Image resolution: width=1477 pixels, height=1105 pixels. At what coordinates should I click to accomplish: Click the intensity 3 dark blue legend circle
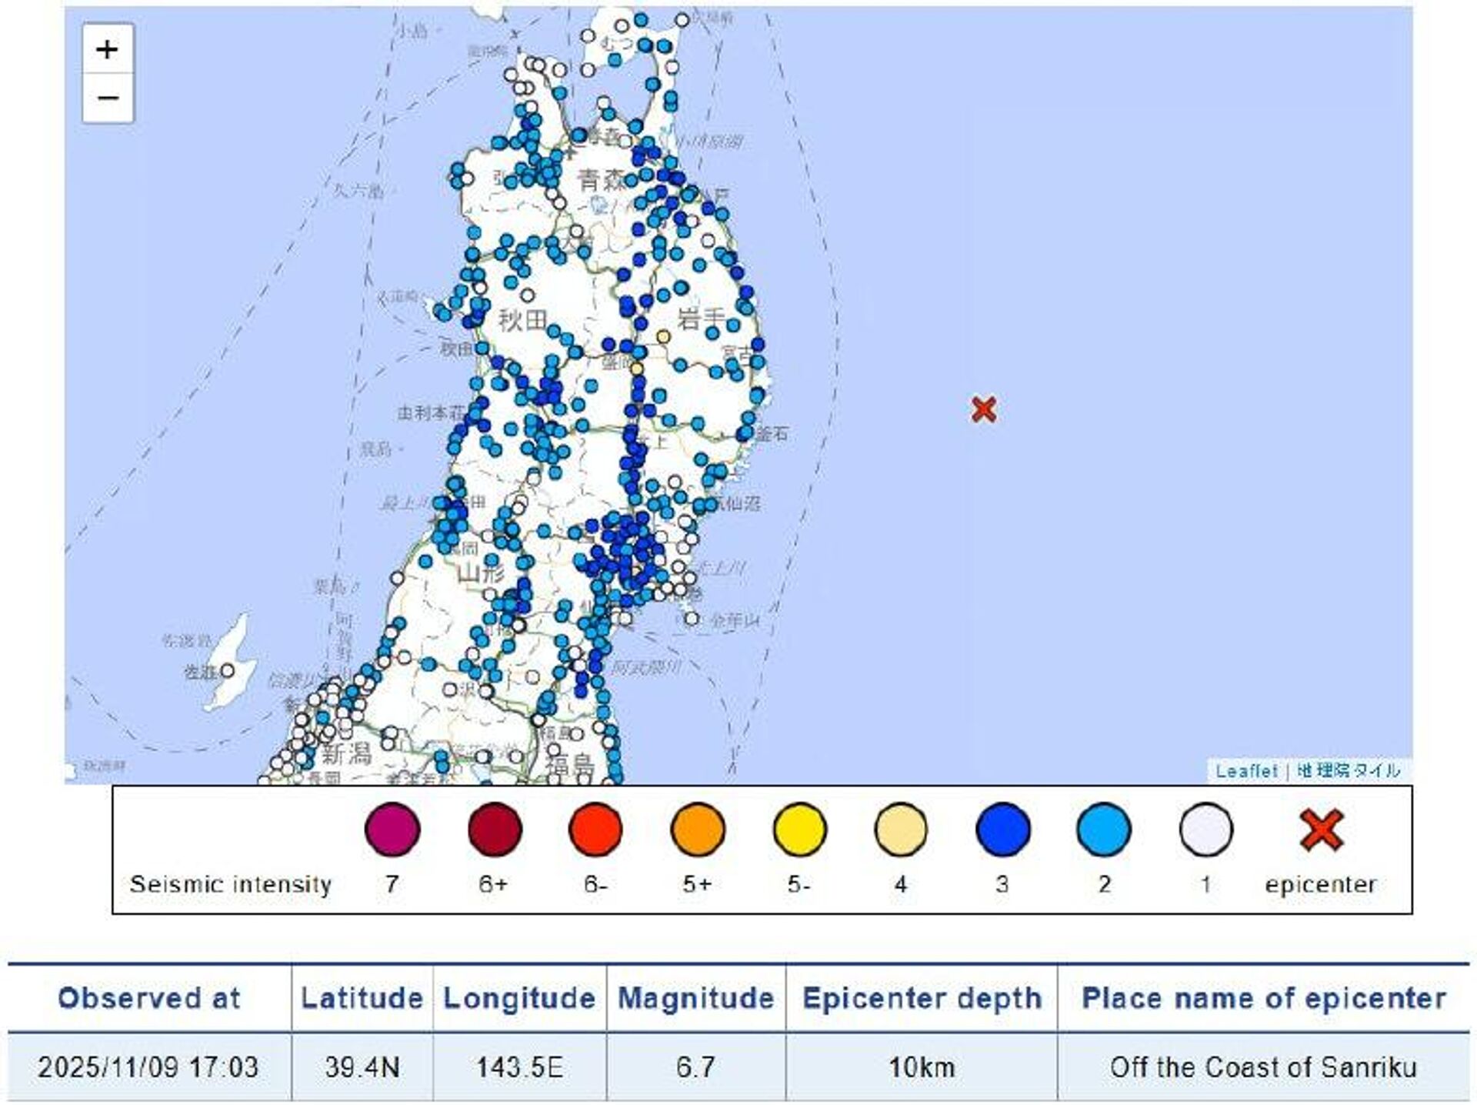click(1002, 830)
